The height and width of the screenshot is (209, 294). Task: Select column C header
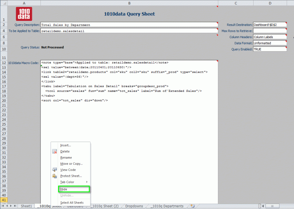point(236,3)
